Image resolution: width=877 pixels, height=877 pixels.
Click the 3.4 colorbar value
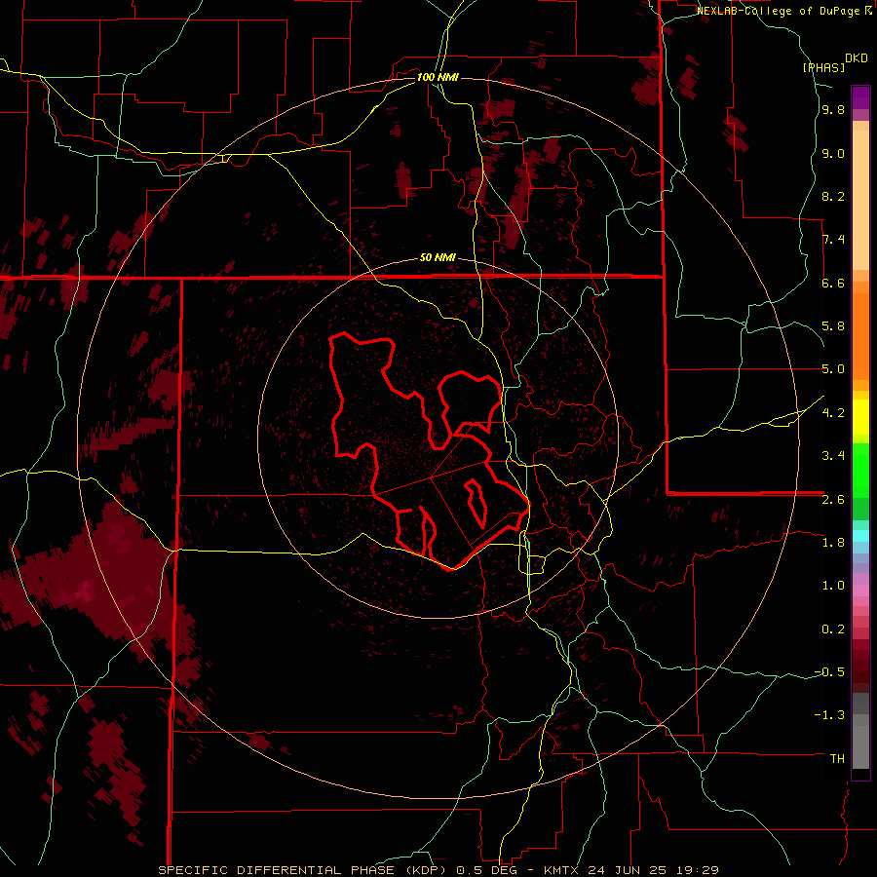coord(833,456)
